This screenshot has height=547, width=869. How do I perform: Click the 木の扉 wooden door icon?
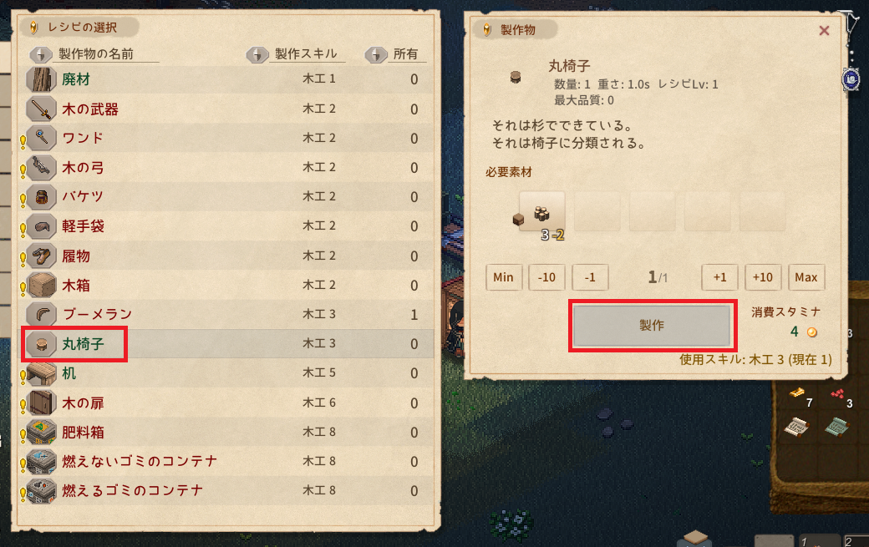[42, 403]
